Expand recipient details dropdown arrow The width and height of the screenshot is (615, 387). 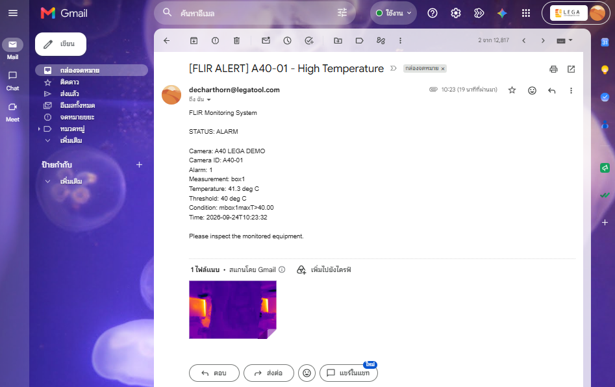click(208, 99)
